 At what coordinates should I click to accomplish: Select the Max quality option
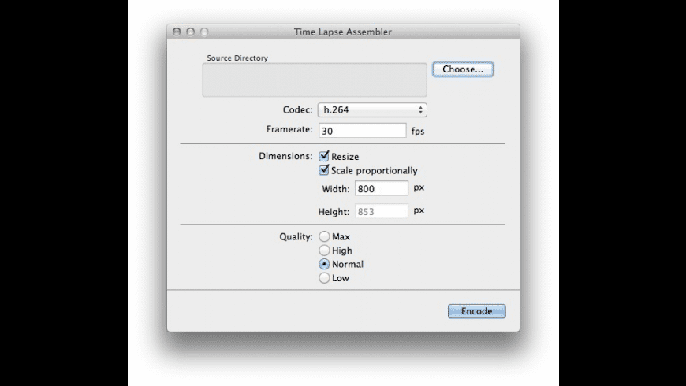coord(324,236)
